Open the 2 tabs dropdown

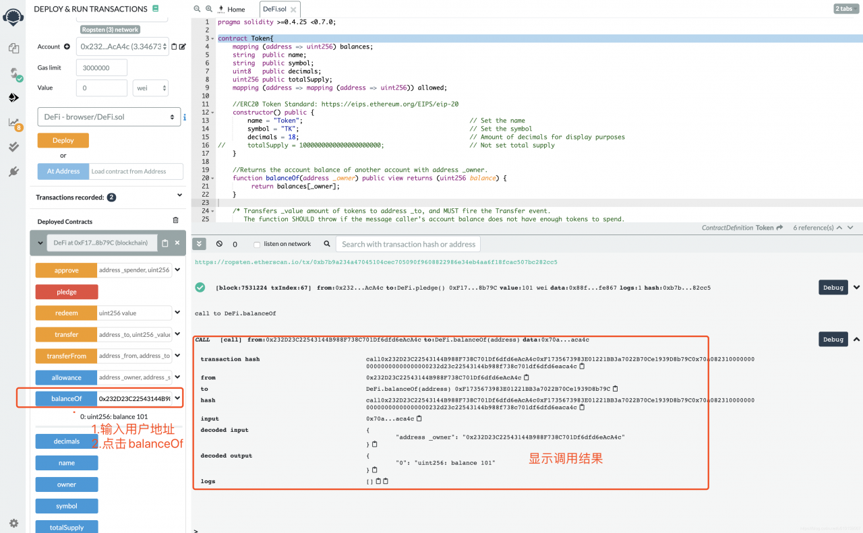(x=847, y=9)
